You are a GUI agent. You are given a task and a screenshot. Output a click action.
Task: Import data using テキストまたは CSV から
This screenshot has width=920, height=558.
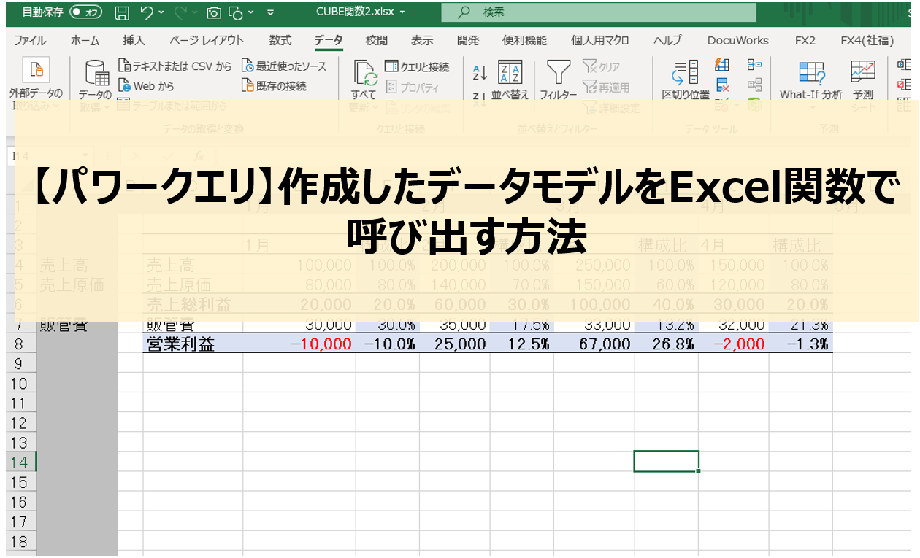pyautogui.click(x=173, y=65)
